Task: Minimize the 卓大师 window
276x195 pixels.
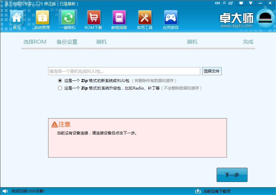Action: point(260,3)
